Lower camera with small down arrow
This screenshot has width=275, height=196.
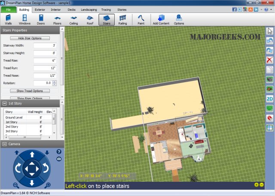(x=47, y=152)
